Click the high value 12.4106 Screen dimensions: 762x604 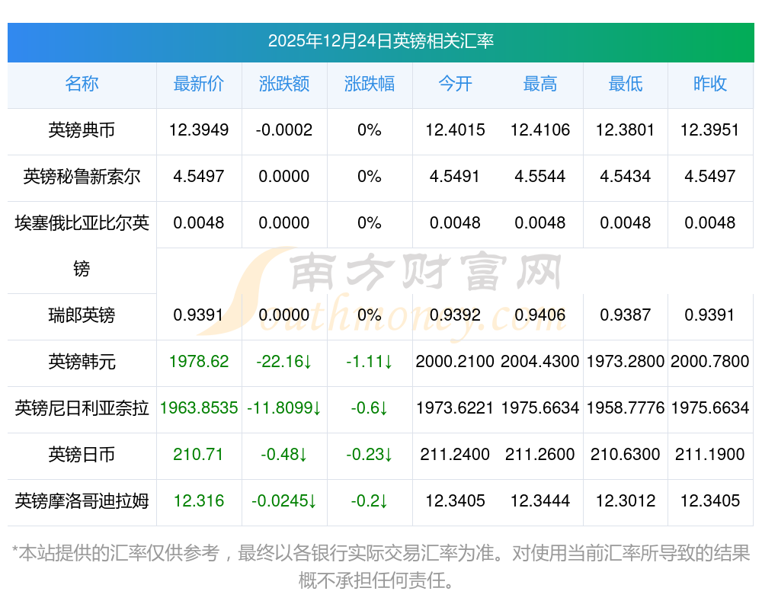coord(540,130)
